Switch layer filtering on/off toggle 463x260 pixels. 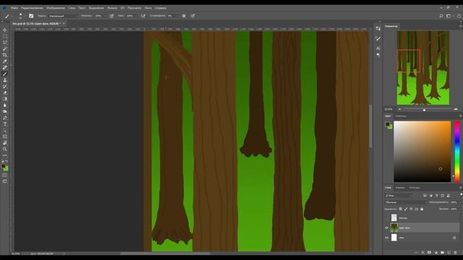tap(461, 195)
